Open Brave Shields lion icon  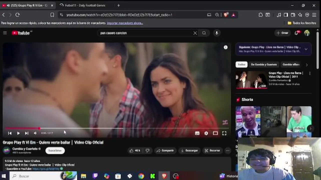(225, 15)
